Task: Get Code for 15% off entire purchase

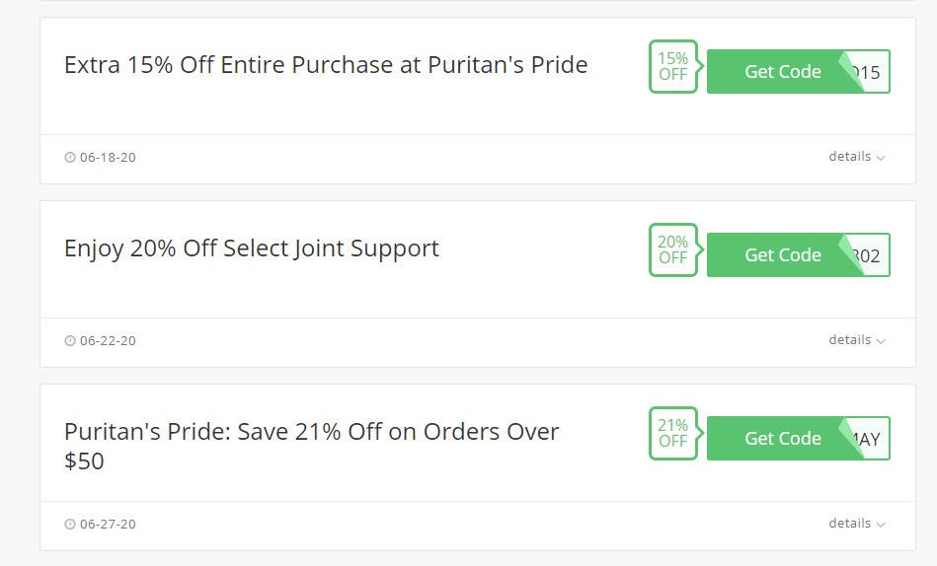Action: click(x=782, y=72)
